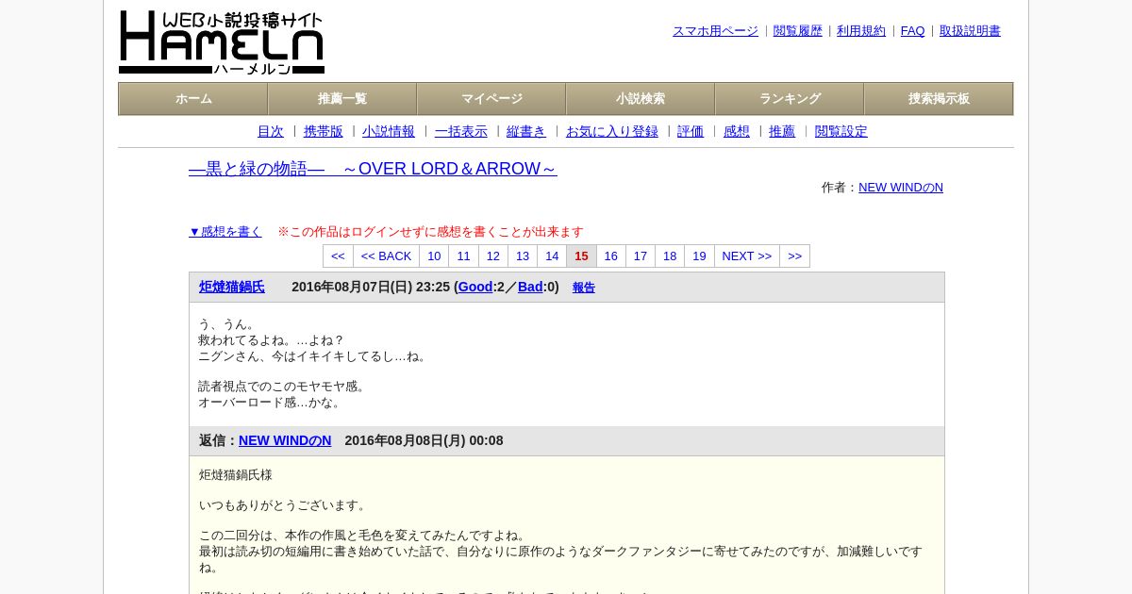Go to page 11
Image resolution: width=1132 pixels, height=594 pixels.
pos(464,256)
